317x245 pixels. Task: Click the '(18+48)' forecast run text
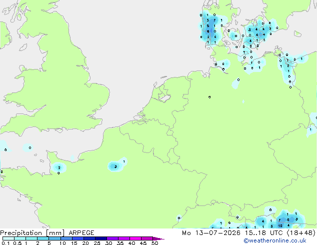click(x=301, y=233)
